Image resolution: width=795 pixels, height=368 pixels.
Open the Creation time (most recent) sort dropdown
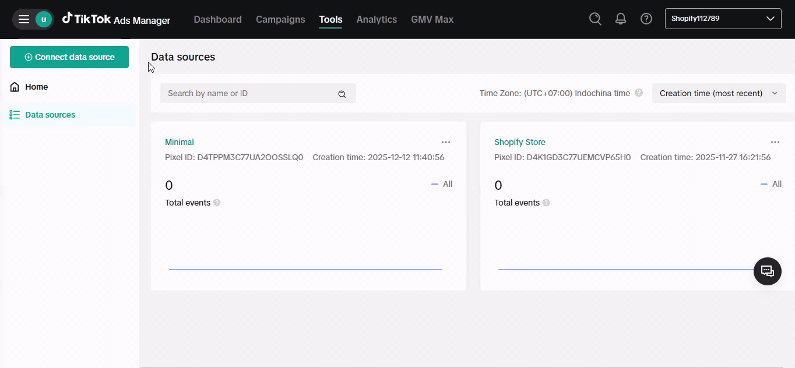click(719, 93)
